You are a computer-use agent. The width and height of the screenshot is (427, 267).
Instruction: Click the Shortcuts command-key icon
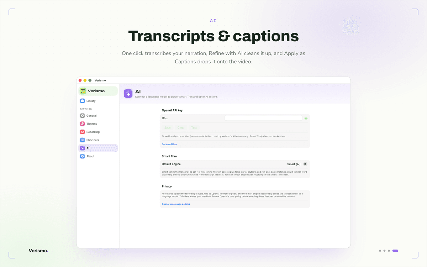pyautogui.click(x=83, y=140)
